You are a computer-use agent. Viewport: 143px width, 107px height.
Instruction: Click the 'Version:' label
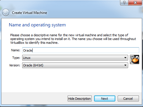pyautogui.click(x=15, y=65)
